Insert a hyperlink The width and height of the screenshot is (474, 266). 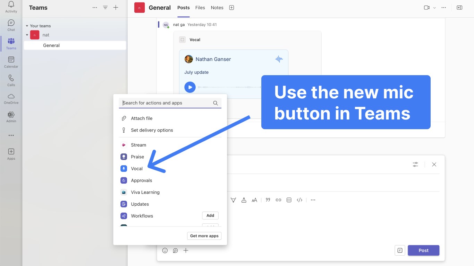[x=278, y=200]
